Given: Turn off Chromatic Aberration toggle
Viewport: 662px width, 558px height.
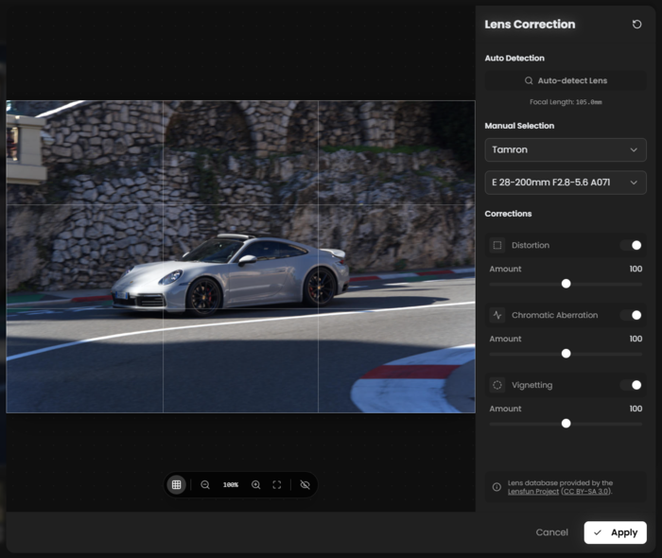Looking at the screenshot, I should point(631,315).
